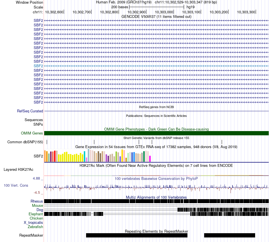Click the RefSeq Curated gene line
This screenshot has width=269, height=242.
tap(157, 111)
